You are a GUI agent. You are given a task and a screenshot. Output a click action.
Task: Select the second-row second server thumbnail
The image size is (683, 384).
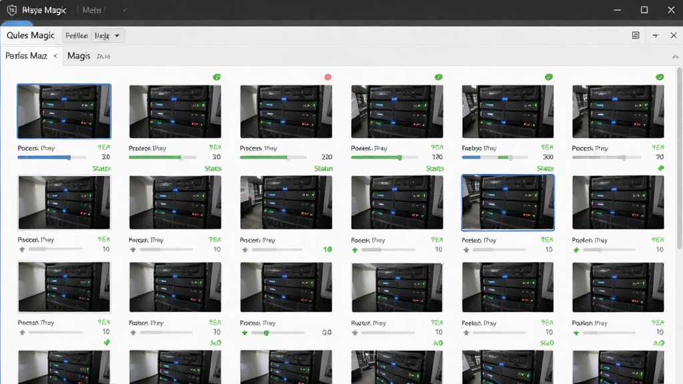pyautogui.click(x=175, y=203)
